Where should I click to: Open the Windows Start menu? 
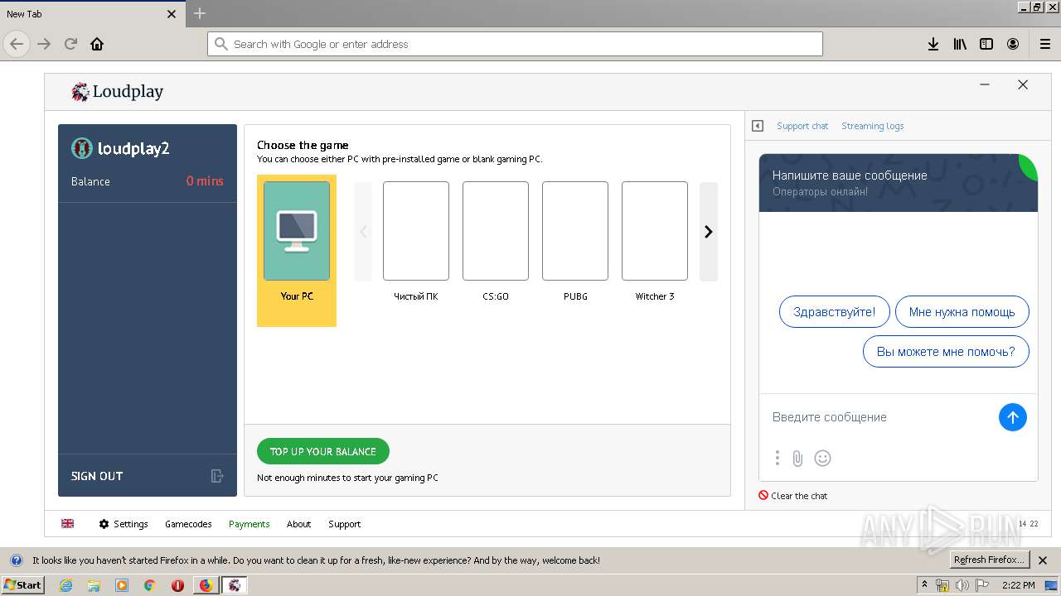coord(22,585)
